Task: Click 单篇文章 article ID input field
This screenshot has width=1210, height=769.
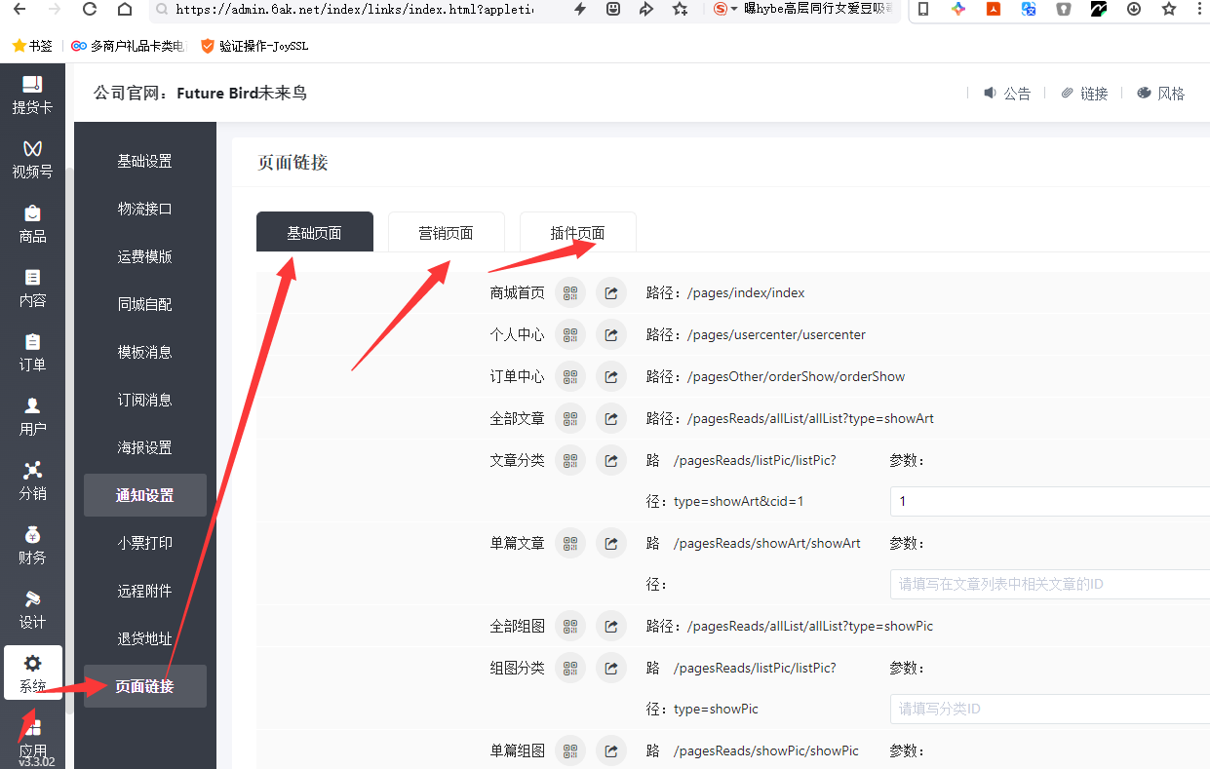Action: [1048, 585]
